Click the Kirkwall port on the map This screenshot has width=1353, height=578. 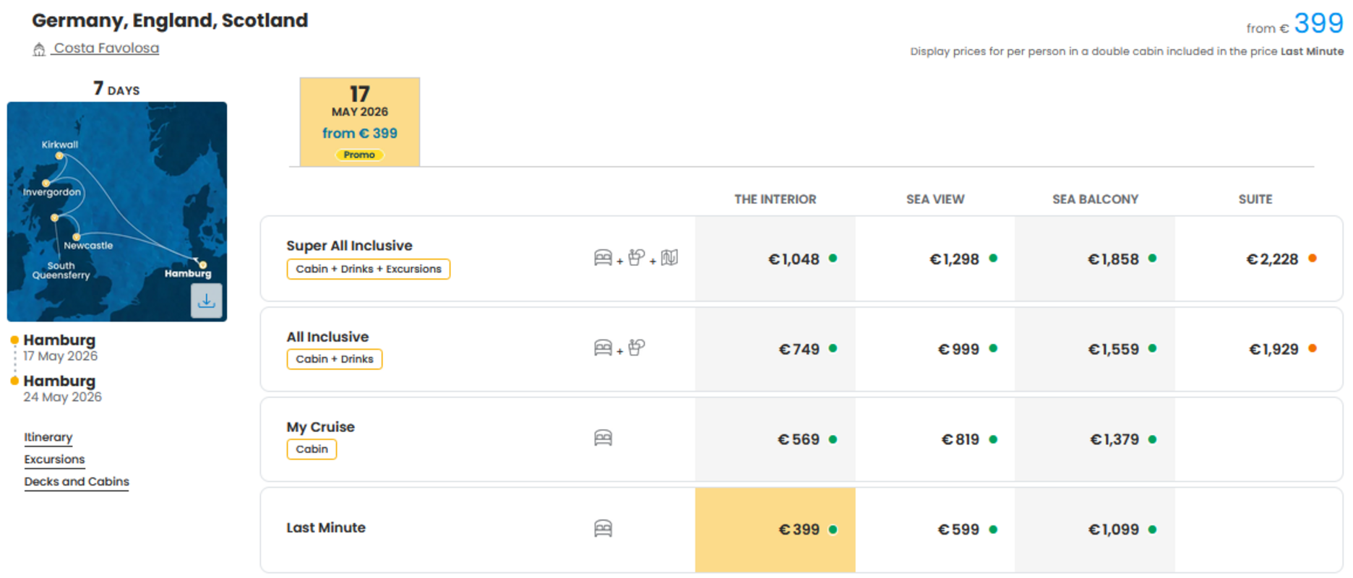coord(59,155)
